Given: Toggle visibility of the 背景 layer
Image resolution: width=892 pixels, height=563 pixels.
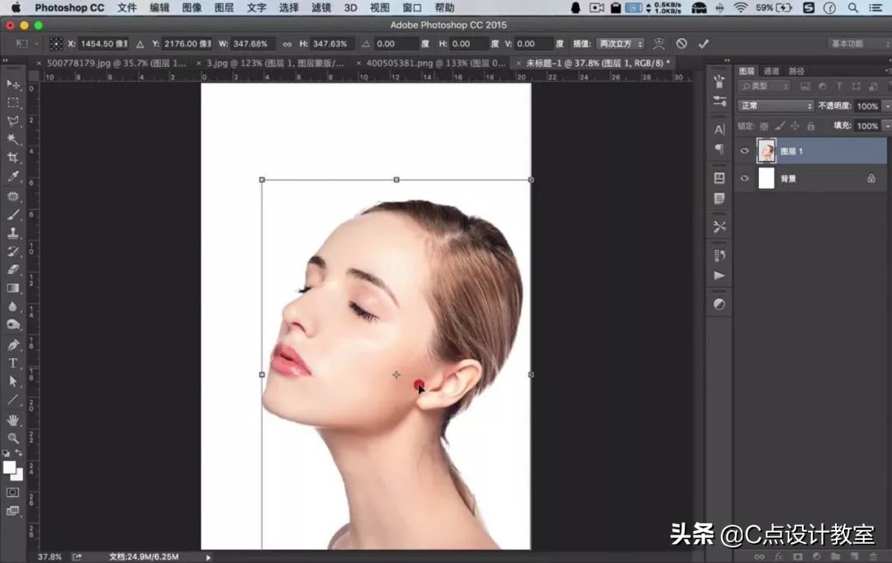Looking at the screenshot, I should coord(745,178).
